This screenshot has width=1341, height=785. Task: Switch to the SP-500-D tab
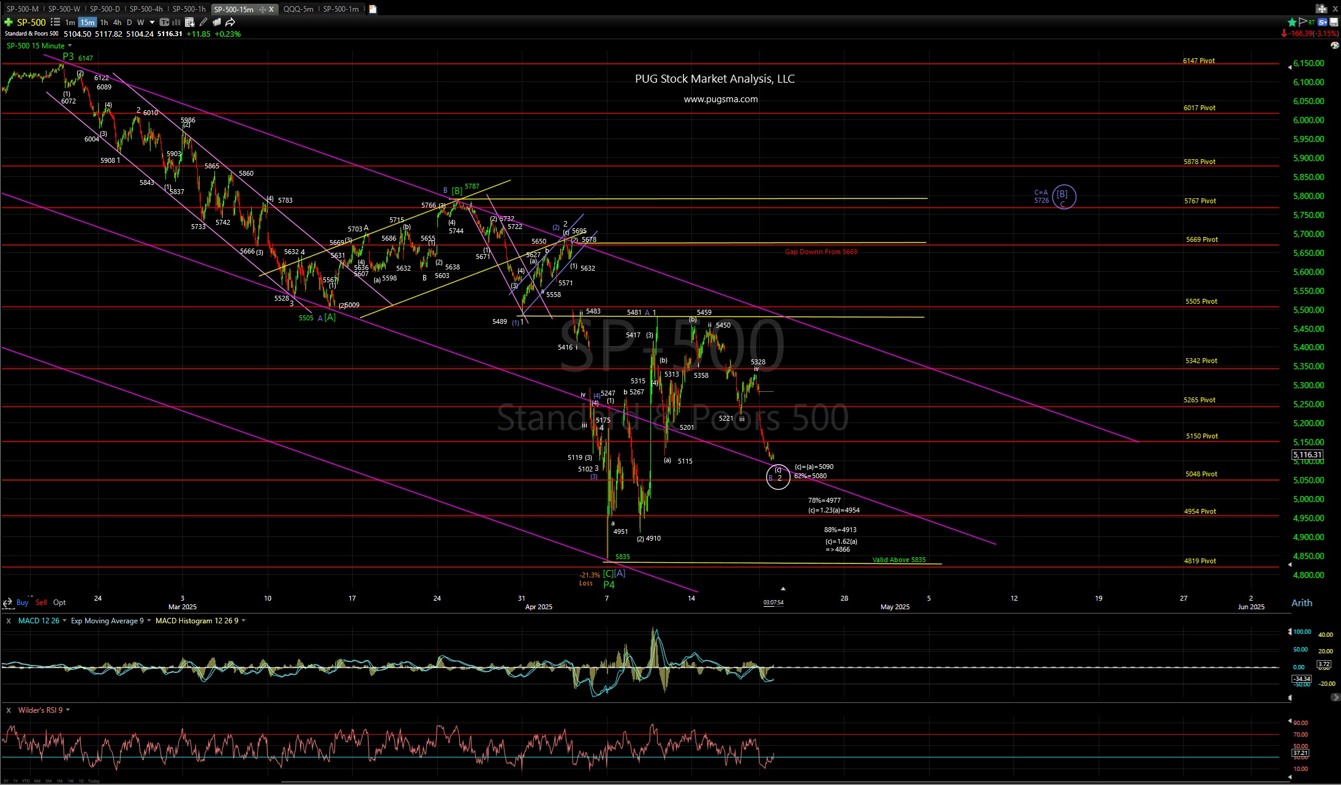[x=105, y=9]
